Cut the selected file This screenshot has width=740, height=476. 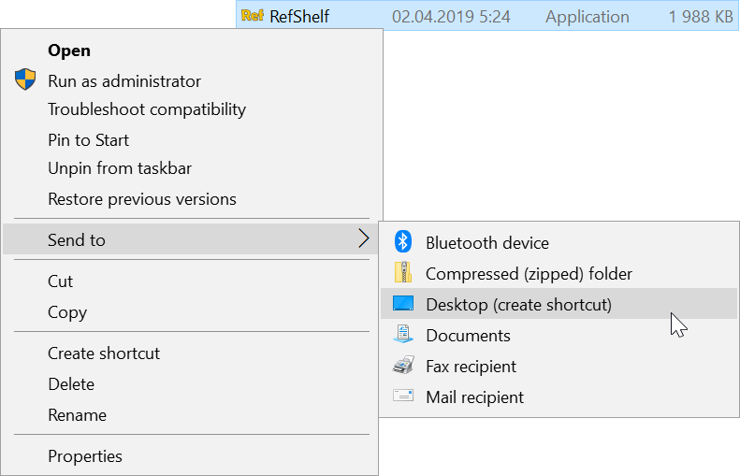(60, 281)
